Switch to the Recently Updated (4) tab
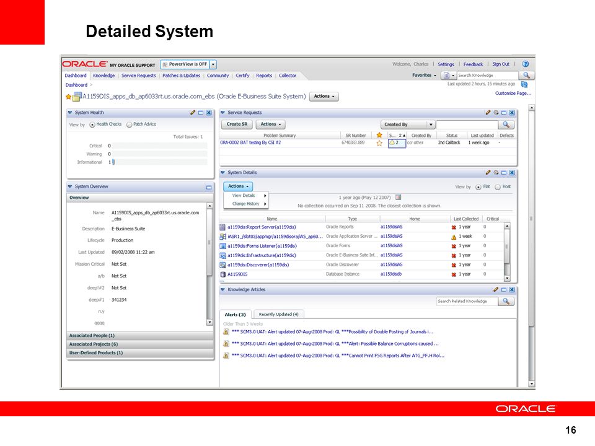Screen dimensions: 595x446 point(278,315)
